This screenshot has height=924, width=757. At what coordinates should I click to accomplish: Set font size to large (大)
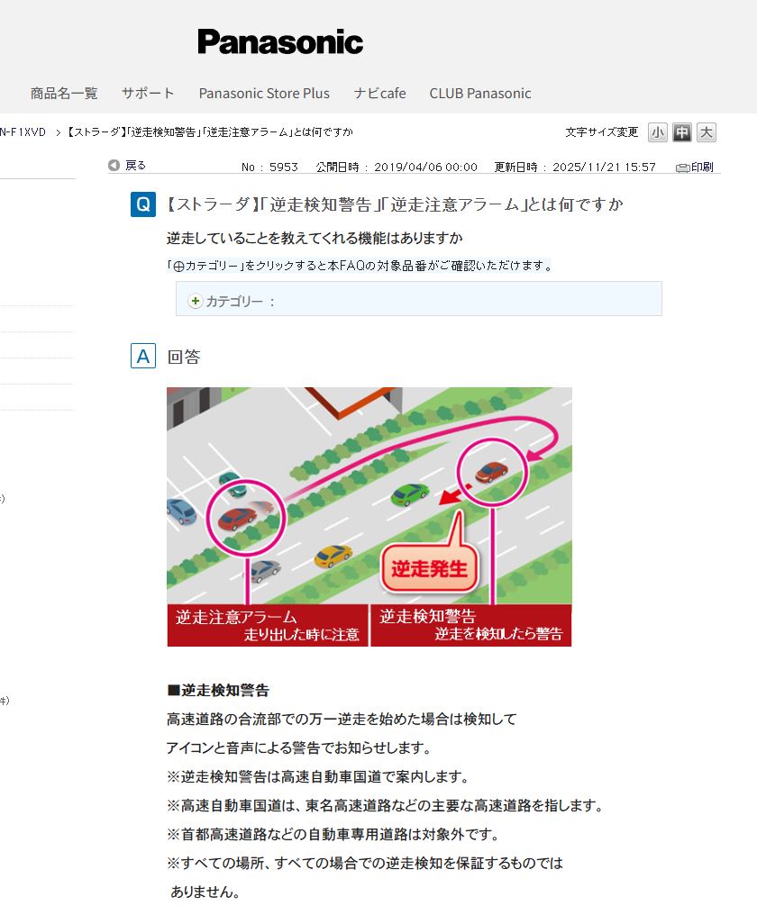707,132
